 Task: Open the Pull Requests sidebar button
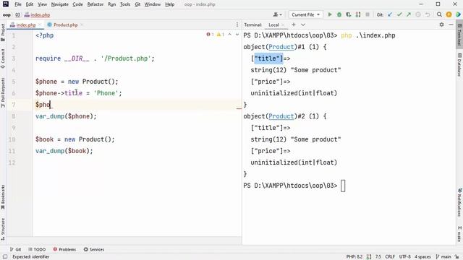3,92
